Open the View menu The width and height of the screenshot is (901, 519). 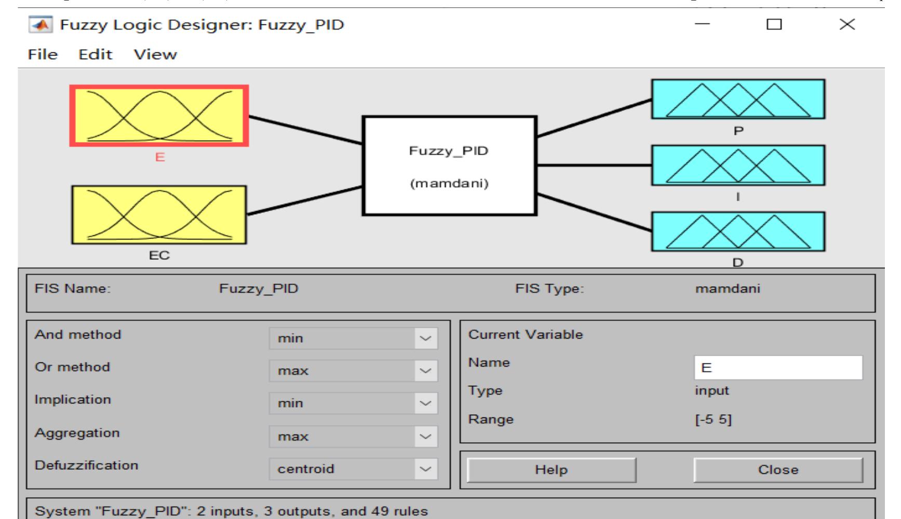coord(155,54)
